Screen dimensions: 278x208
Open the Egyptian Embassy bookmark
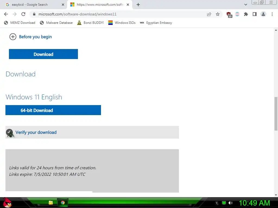click(156, 23)
